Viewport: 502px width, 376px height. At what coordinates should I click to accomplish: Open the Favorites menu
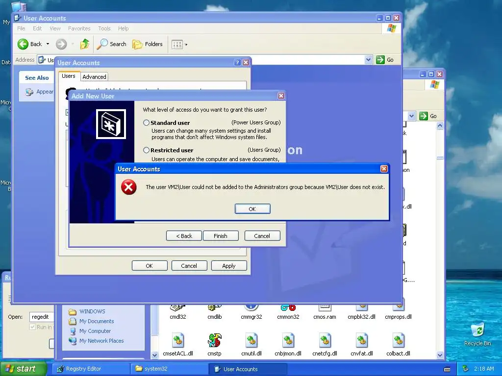pyautogui.click(x=79, y=28)
